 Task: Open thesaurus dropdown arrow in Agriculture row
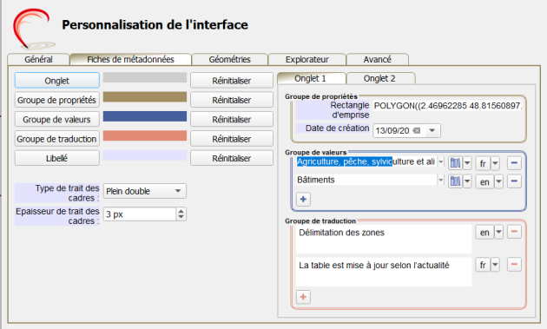(467, 162)
